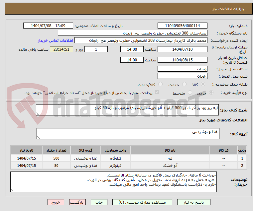253x211 pixels.
Task: Click the جزئیات اطلاعات نیاز page title
Action: coord(228,9)
